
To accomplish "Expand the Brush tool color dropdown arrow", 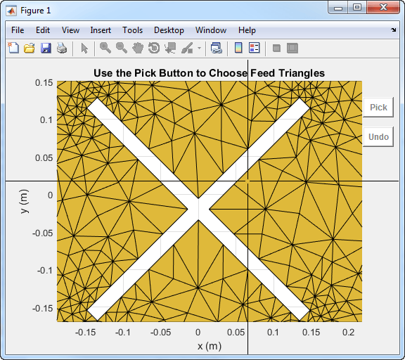I will point(199,48).
